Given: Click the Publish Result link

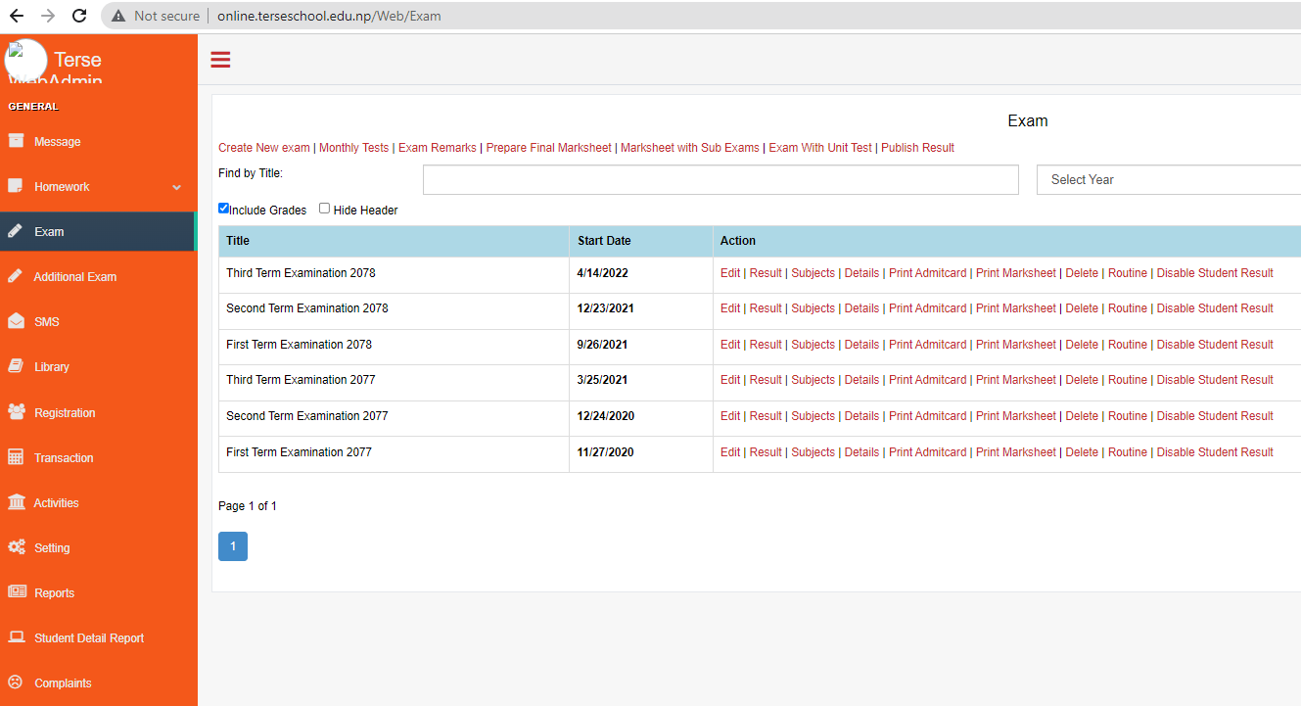Looking at the screenshot, I should 917,148.
